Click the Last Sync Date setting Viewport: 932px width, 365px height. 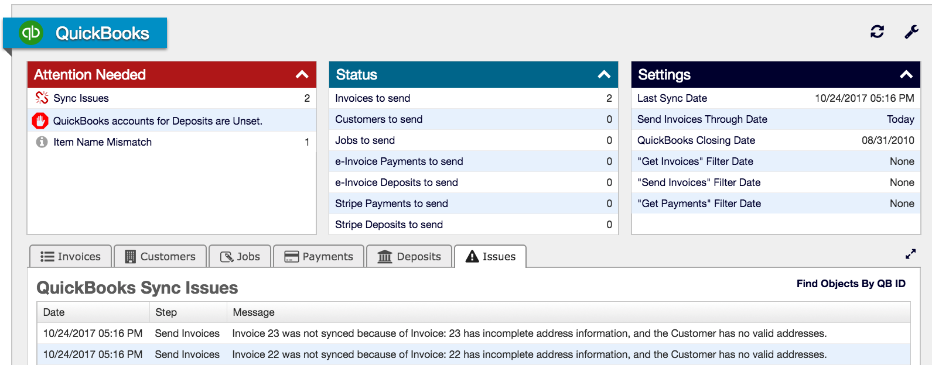[776, 98]
